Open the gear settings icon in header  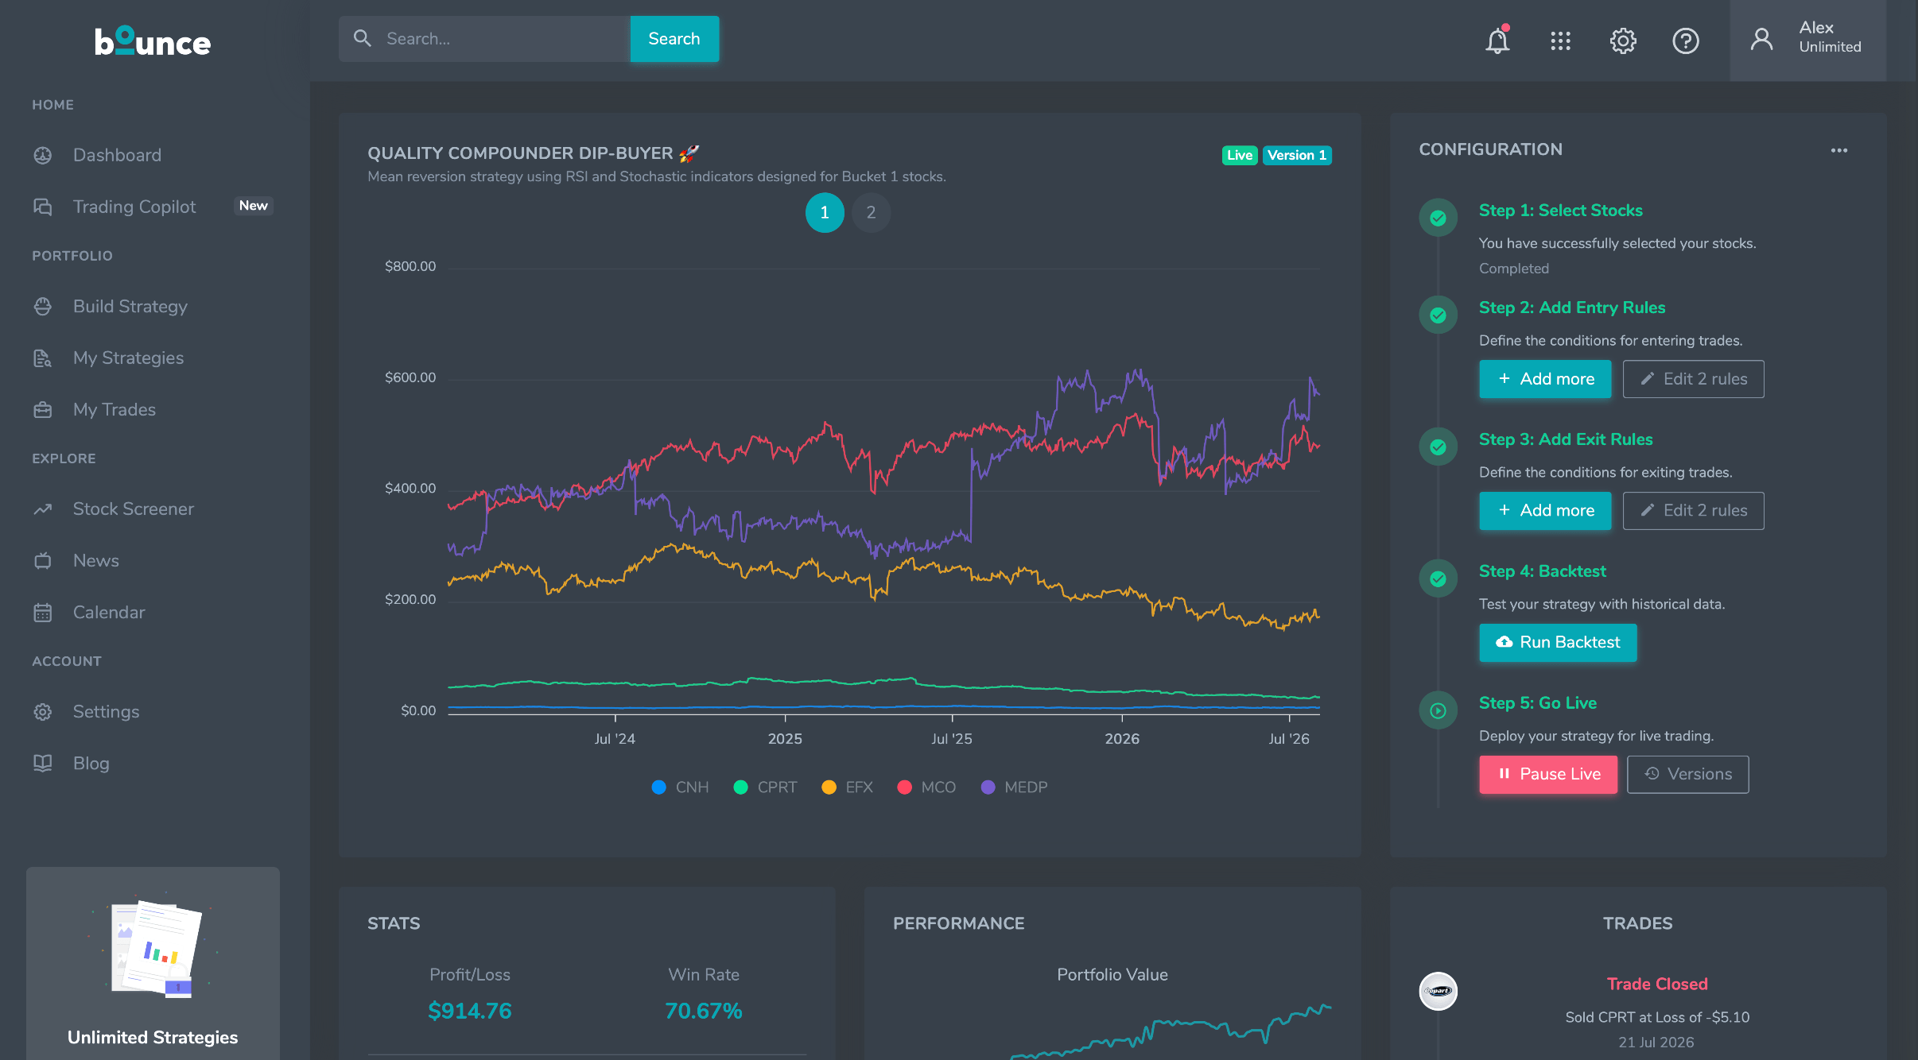tap(1623, 41)
